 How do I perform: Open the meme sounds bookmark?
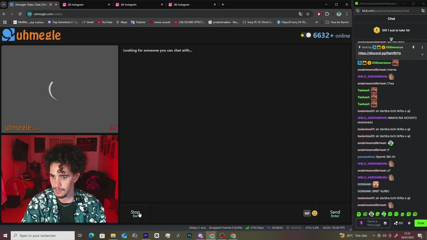[x=160, y=22]
